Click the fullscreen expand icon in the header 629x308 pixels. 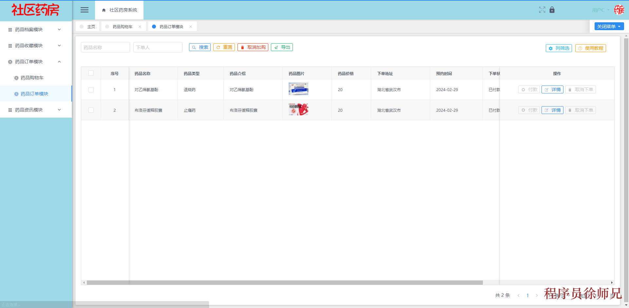tap(542, 10)
